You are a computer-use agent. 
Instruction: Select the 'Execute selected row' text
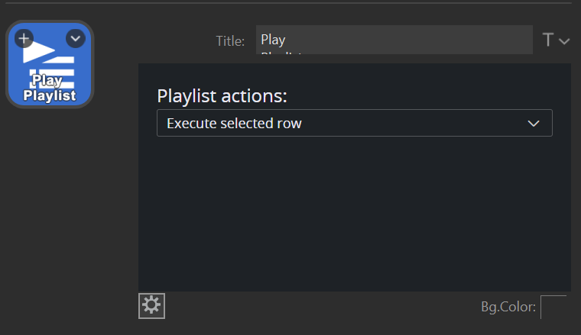pyautogui.click(x=234, y=123)
